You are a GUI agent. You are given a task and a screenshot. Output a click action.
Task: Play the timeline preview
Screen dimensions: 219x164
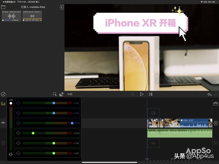point(142,94)
